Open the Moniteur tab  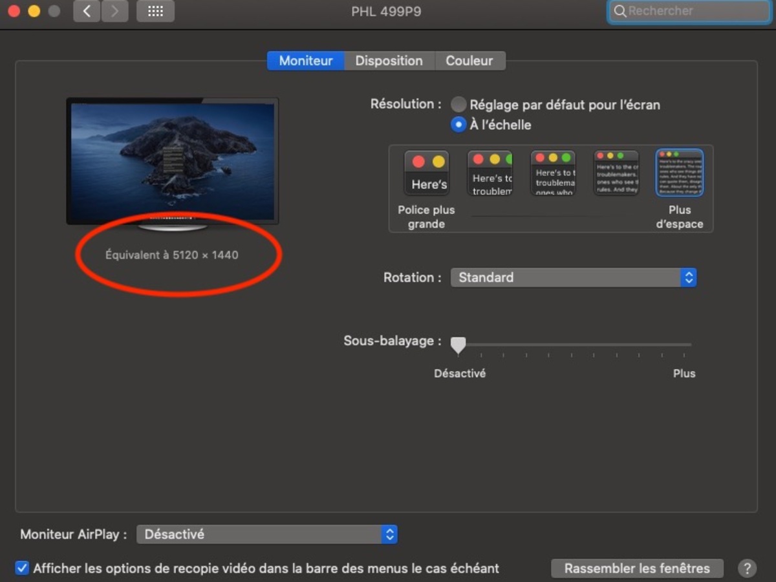coord(306,61)
